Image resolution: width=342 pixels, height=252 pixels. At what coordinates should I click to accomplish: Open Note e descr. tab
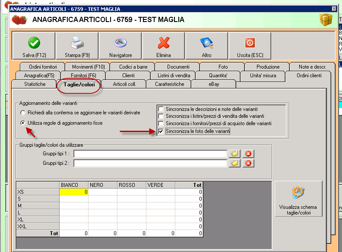click(x=312, y=67)
